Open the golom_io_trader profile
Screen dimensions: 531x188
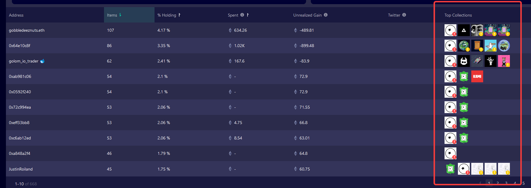pyautogui.click(x=23, y=61)
